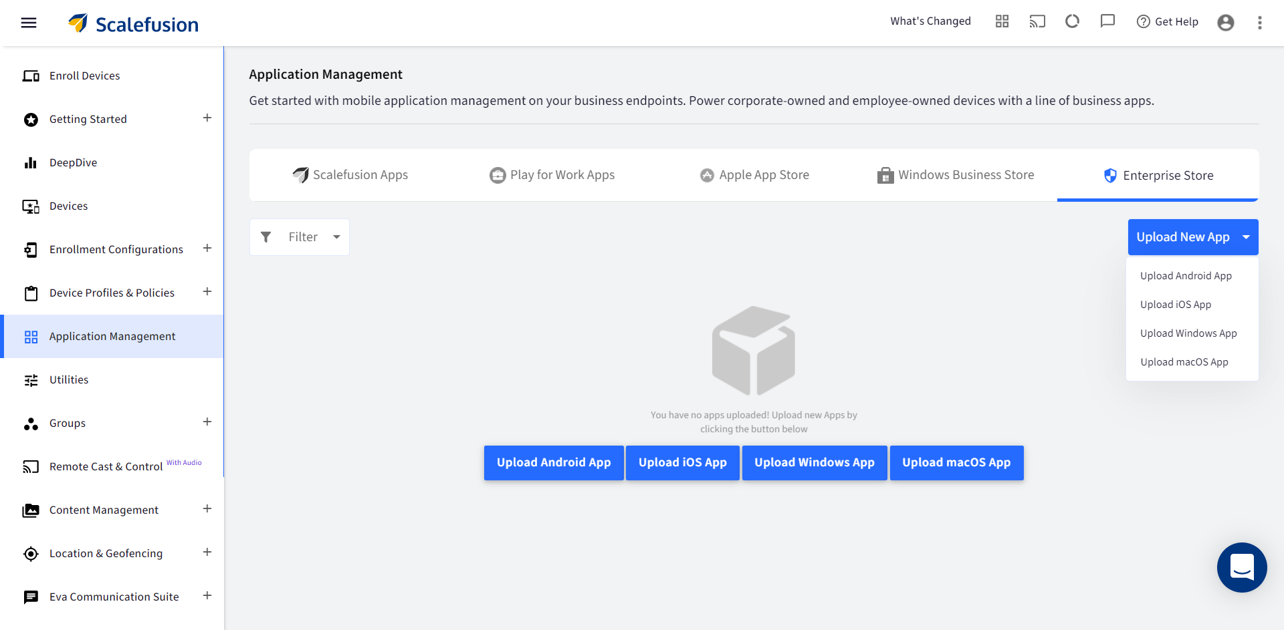
Task: Go to Utilities in the sidebar
Action: (x=69, y=380)
